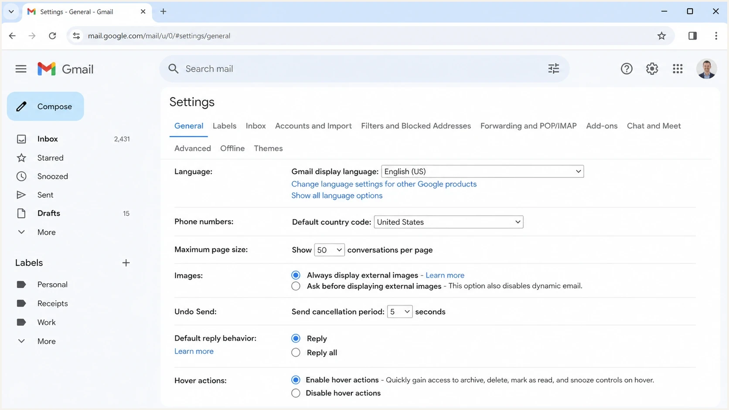Go forward in browser history
The height and width of the screenshot is (410, 729).
tap(32, 36)
